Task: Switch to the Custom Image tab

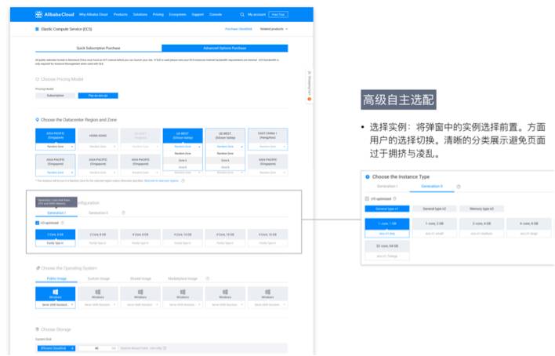Action: tap(99, 279)
